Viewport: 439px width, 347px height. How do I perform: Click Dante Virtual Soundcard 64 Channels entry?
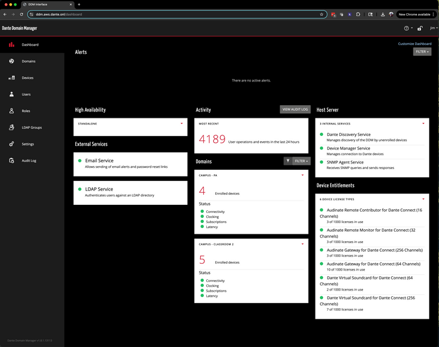pos(372,284)
